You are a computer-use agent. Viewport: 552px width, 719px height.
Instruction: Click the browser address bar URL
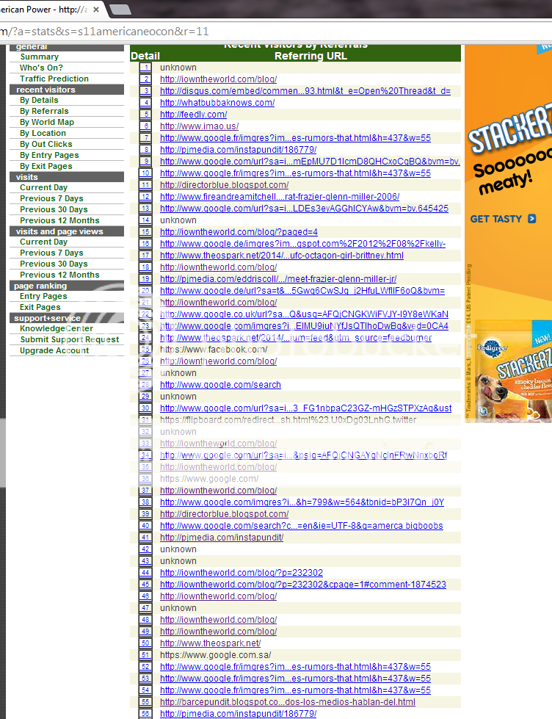coord(104,32)
